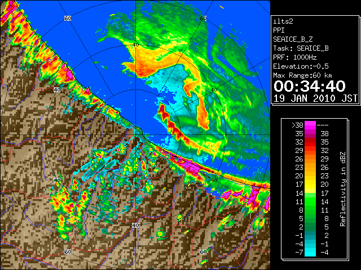Click the "40" range label due south of radar
This screenshot has height=270, width=361.
pyautogui.click(x=135, y=225)
